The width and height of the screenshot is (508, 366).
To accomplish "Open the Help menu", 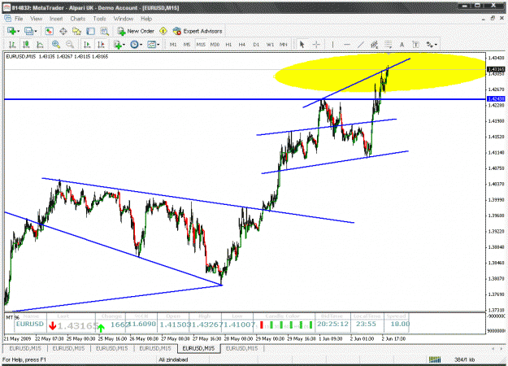I will coord(146,19).
